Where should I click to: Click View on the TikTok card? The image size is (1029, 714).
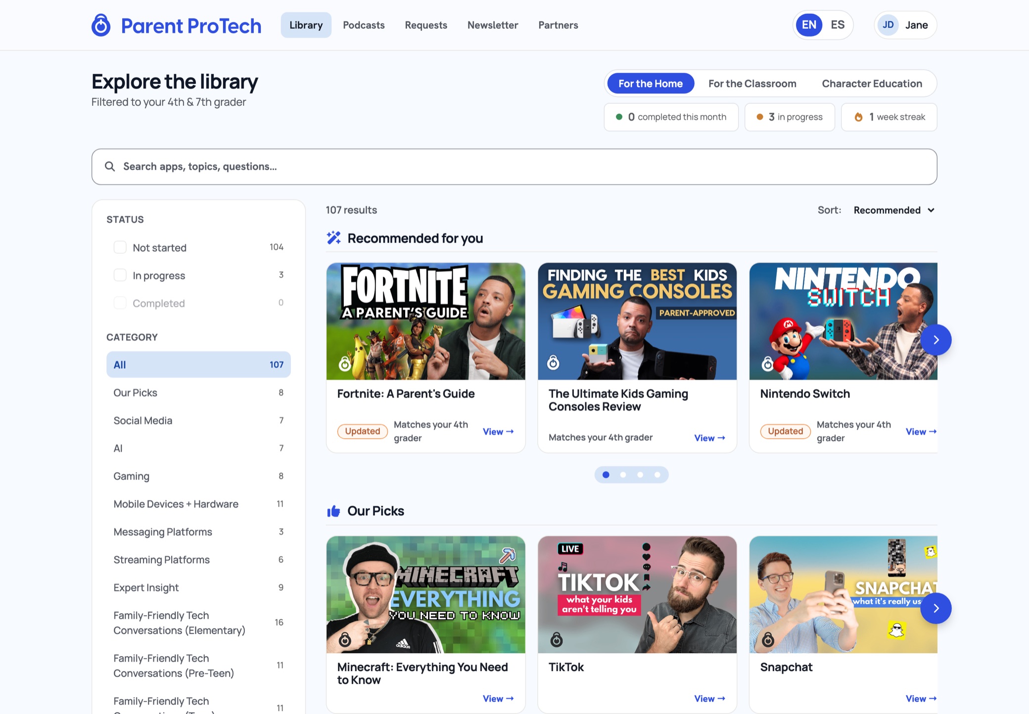pos(709,699)
